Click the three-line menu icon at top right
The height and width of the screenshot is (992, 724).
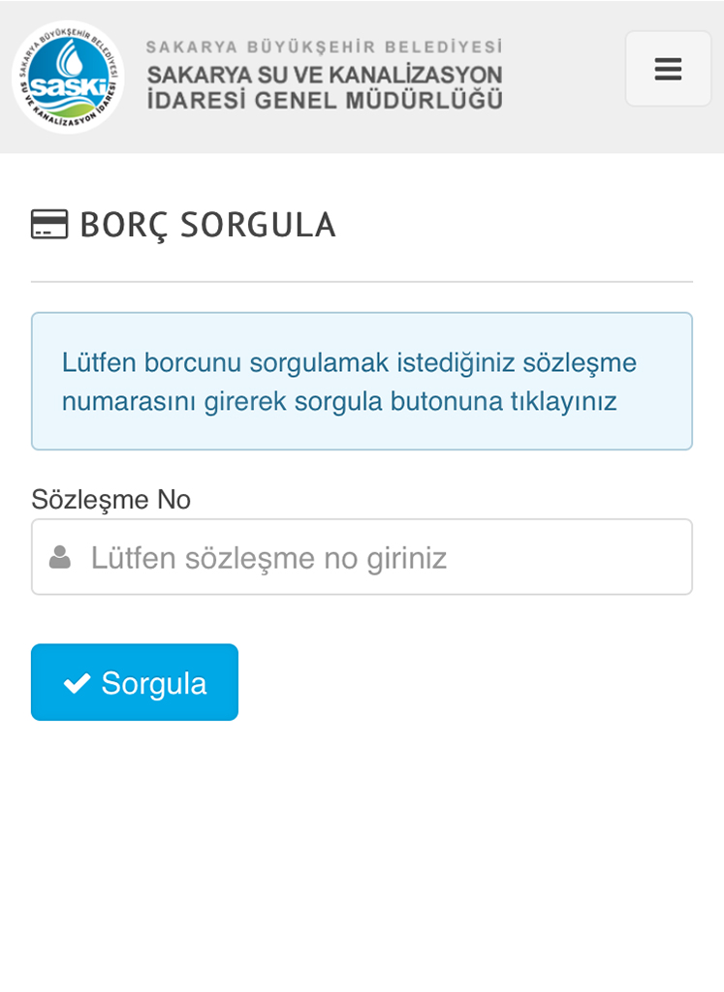[668, 69]
